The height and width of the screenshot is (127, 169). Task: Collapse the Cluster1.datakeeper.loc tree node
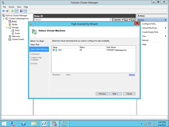click(4, 18)
